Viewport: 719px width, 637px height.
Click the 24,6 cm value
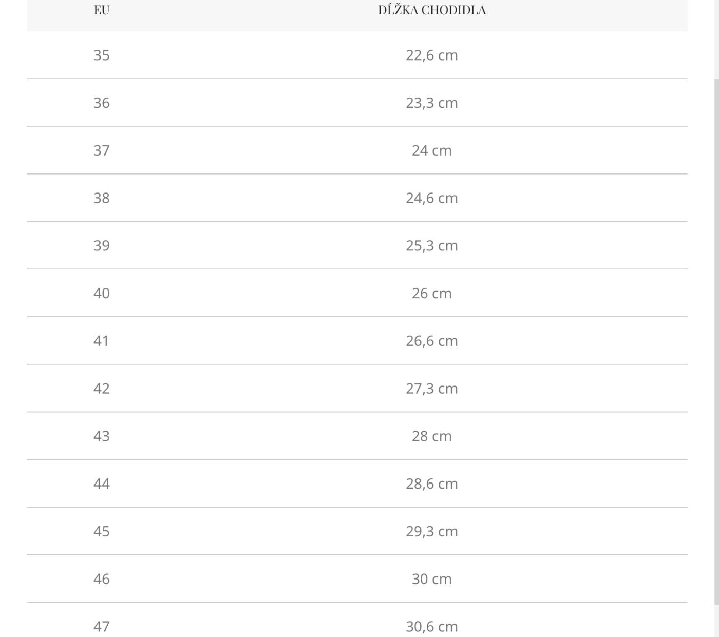432,198
